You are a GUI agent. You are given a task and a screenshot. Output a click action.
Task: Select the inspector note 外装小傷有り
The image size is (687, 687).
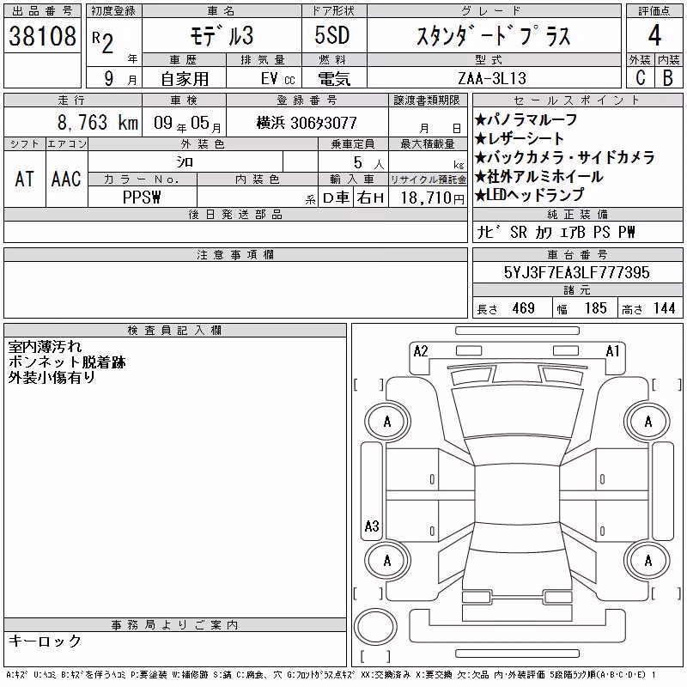(x=52, y=377)
